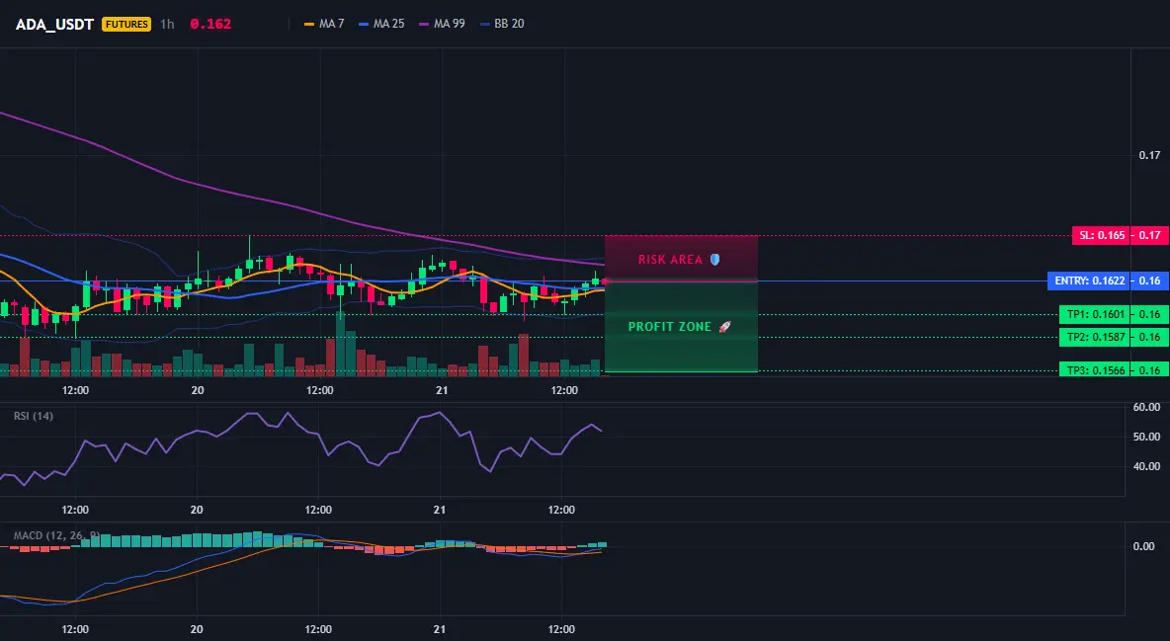The height and width of the screenshot is (641, 1170).
Task: Select the 1h timeframe label
Action: pos(167,24)
